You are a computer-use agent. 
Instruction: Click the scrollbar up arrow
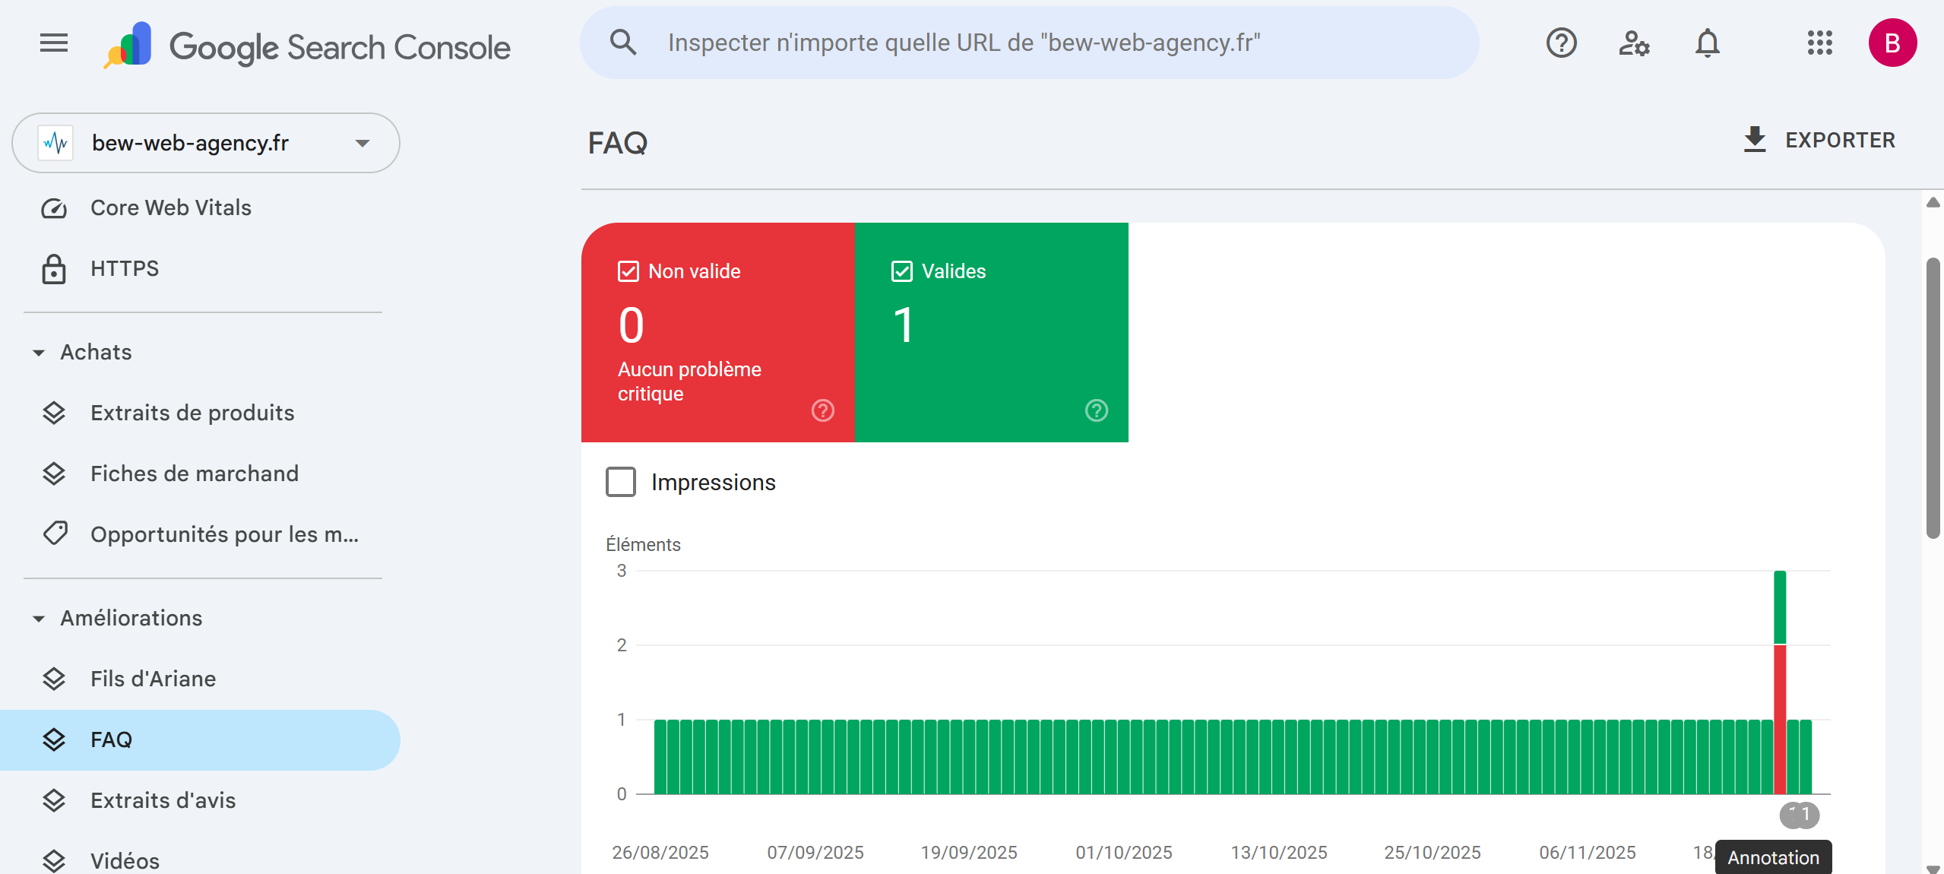point(1933,202)
